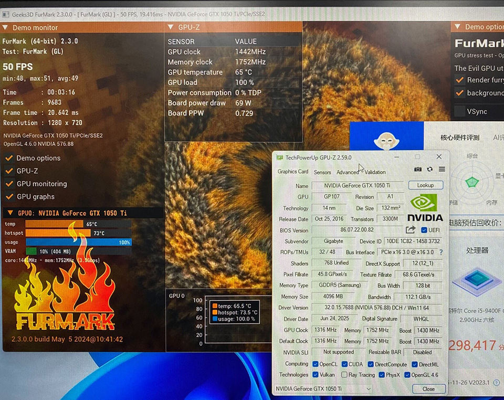
Task: Open the GPU selector dropdown at GPU-Z bottom
Action: (x=323, y=389)
